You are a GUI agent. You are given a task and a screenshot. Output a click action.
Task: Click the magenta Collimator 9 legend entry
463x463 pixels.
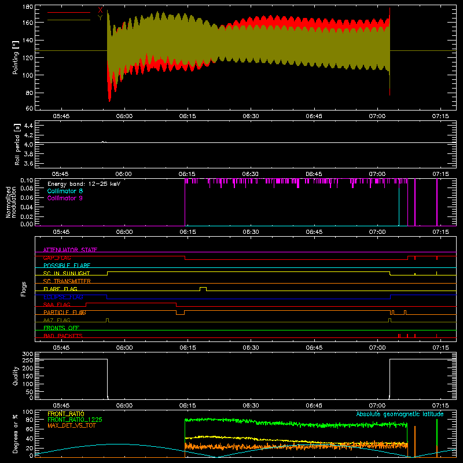point(65,198)
